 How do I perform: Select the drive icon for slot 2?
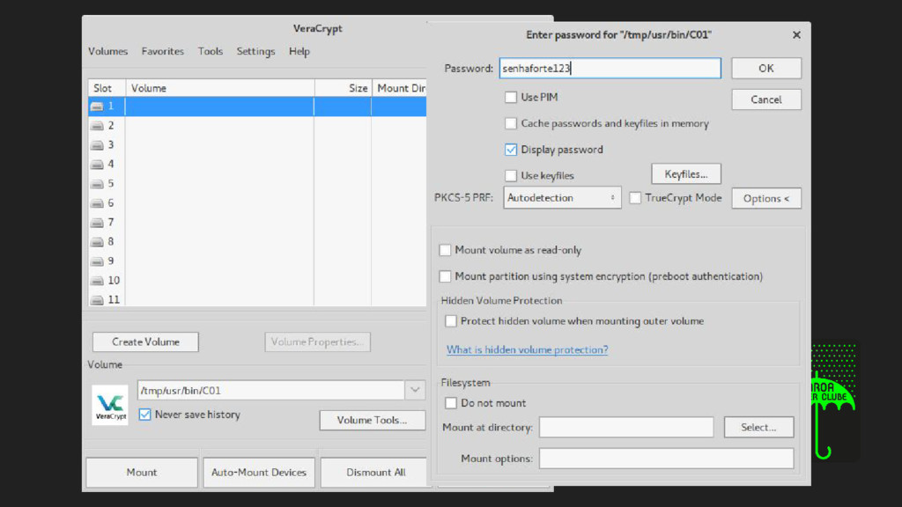(x=97, y=126)
